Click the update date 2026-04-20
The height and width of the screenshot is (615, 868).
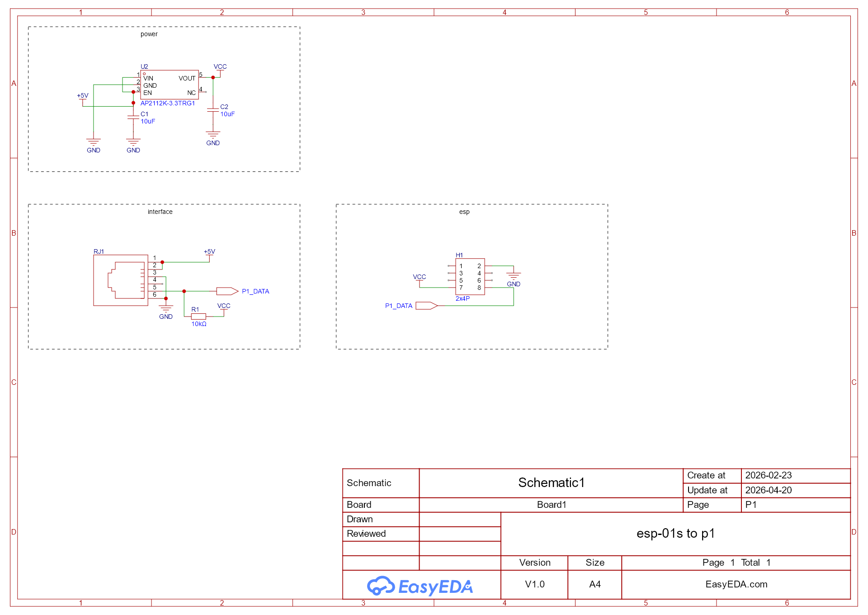click(x=769, y=490)
